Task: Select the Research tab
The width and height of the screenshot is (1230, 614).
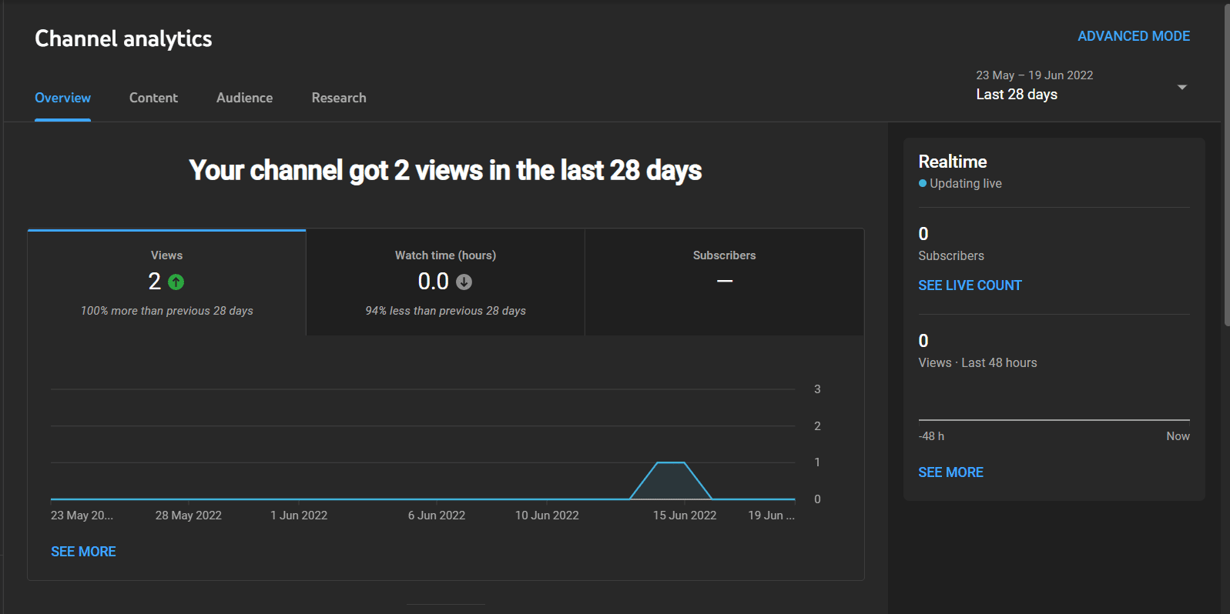Action: click(339, 98)
